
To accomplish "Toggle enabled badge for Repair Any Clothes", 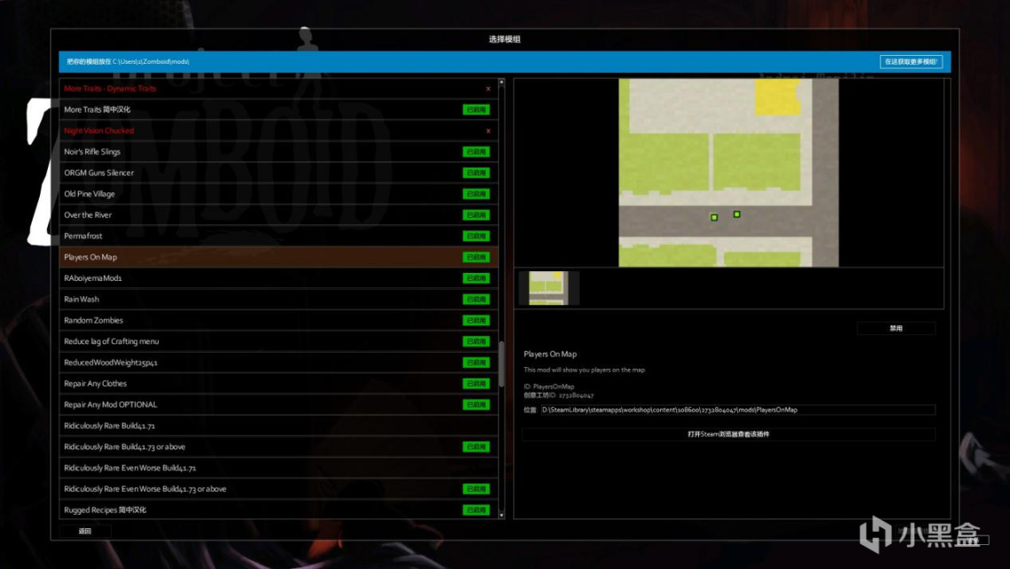I will (476, 384).
